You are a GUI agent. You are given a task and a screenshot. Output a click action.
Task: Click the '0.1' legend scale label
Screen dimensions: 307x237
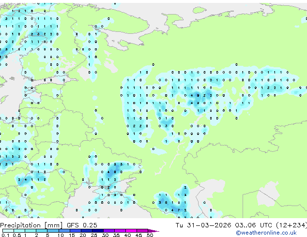(x=5, y=235)
